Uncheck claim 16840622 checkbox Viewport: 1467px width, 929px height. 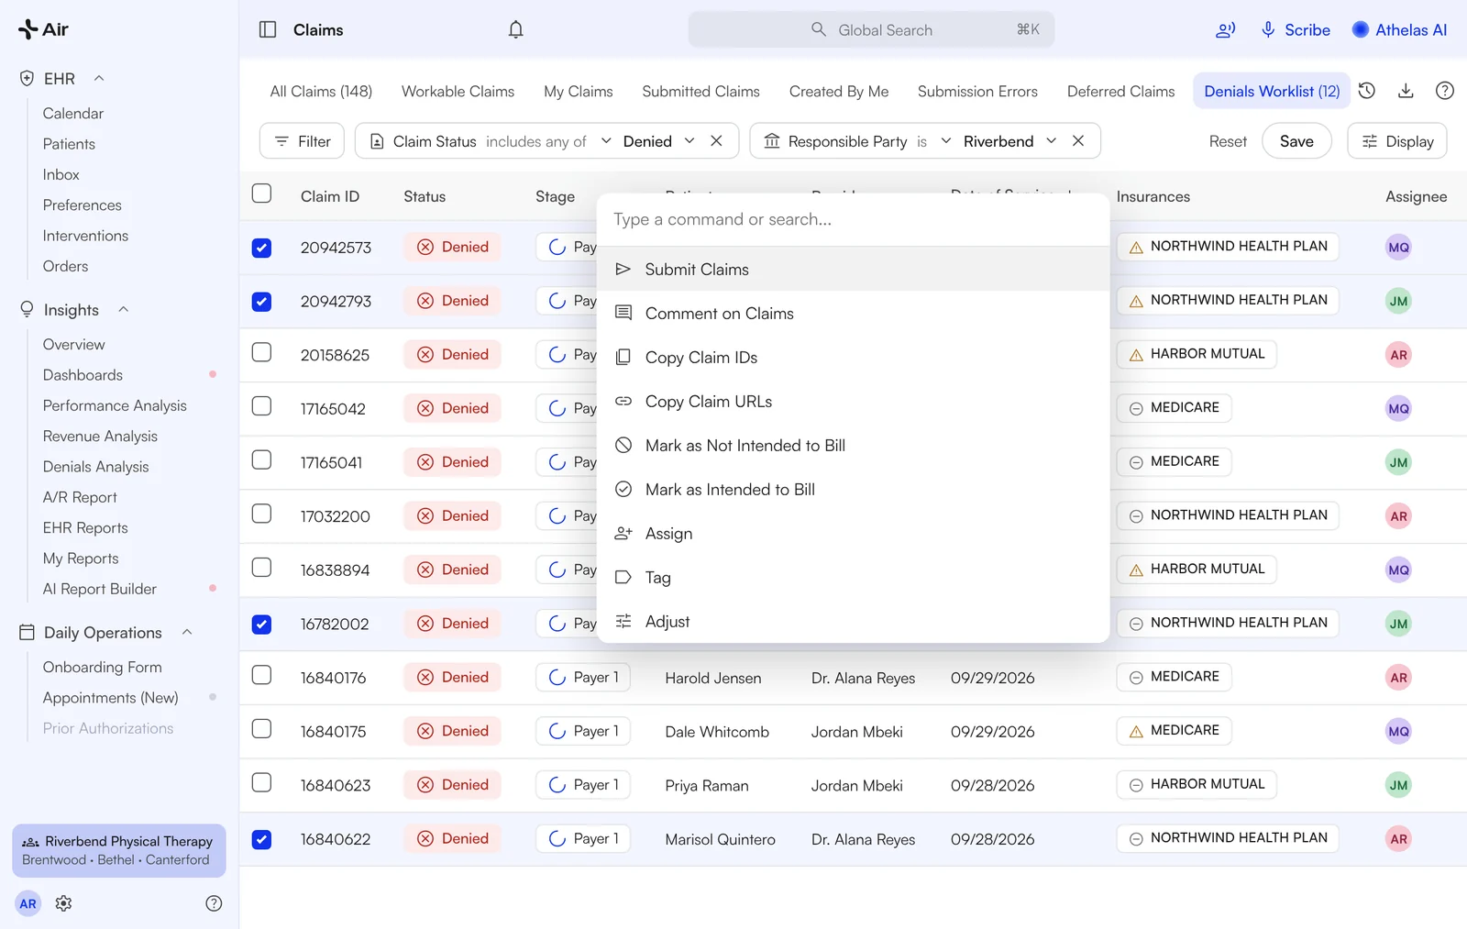point(261,839)
